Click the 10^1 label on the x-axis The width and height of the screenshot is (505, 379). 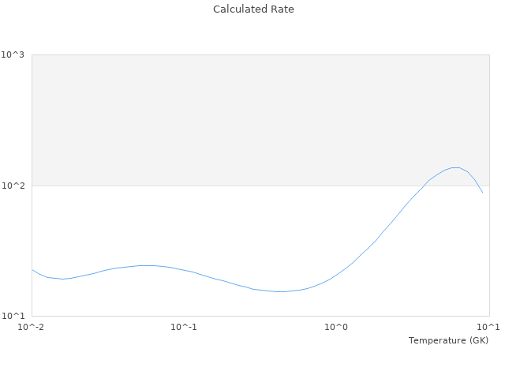[488, 327]
